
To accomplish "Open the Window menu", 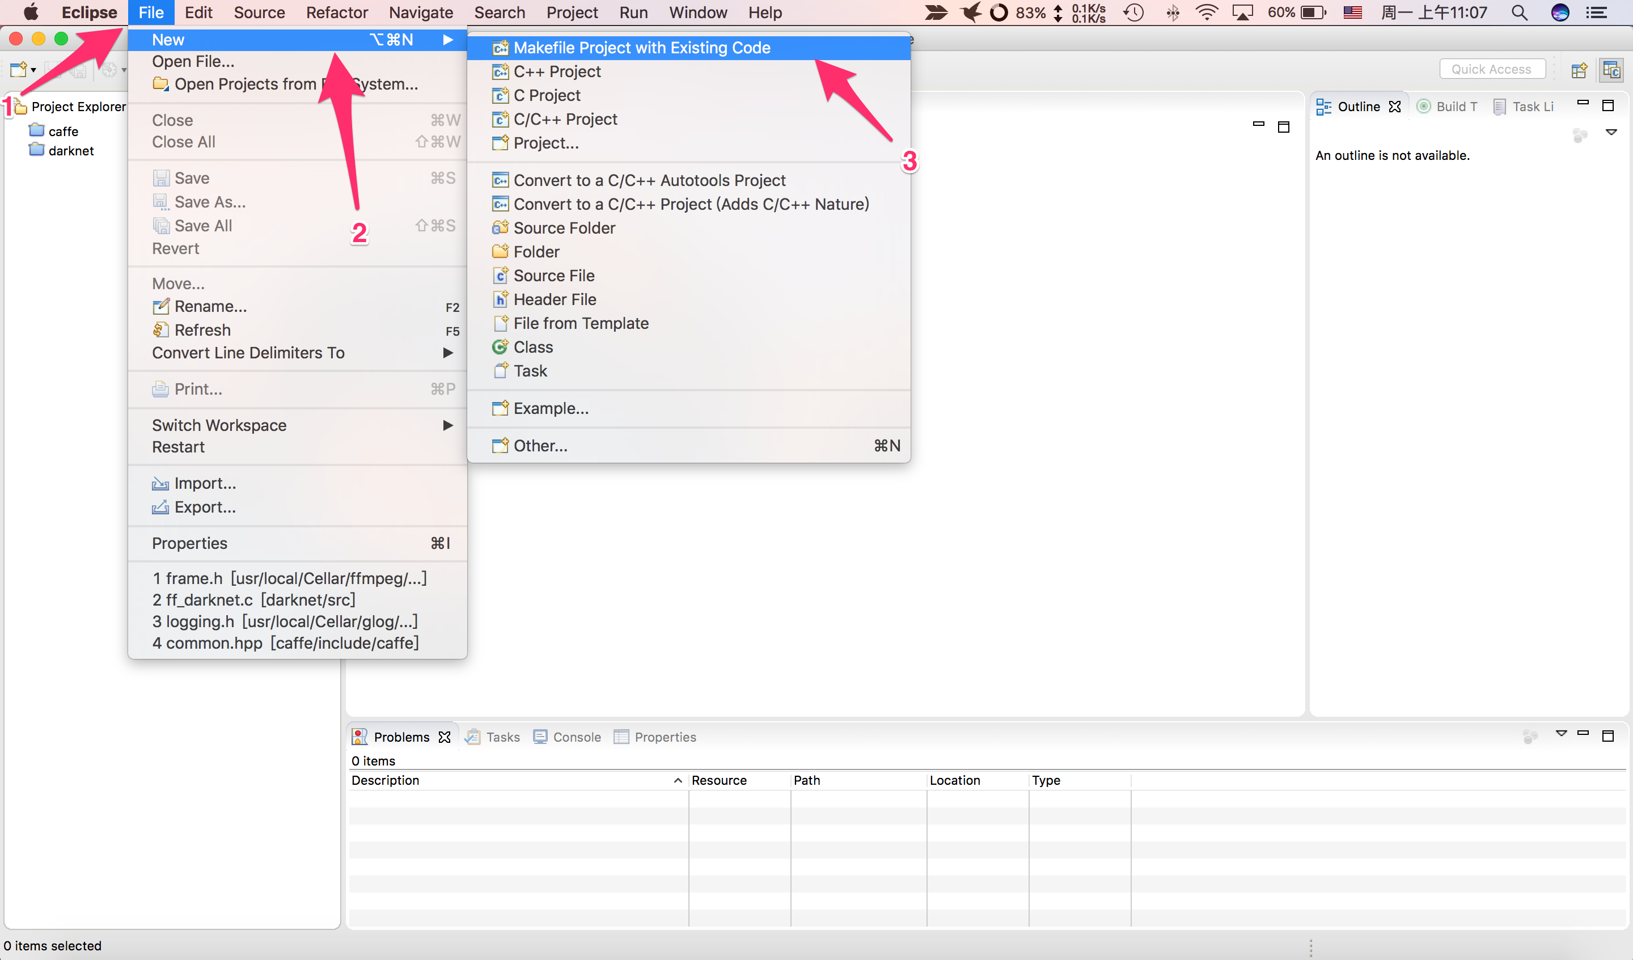I will pyautogui.click(x=698, y=12).
